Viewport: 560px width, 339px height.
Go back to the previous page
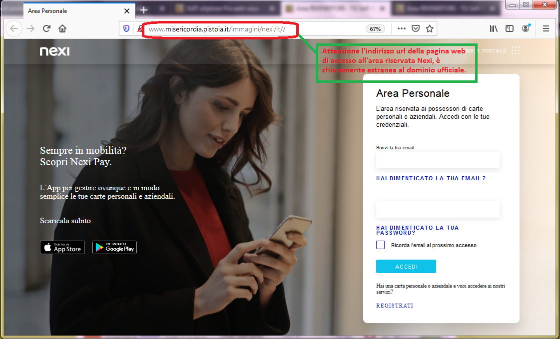coord(14,28)
